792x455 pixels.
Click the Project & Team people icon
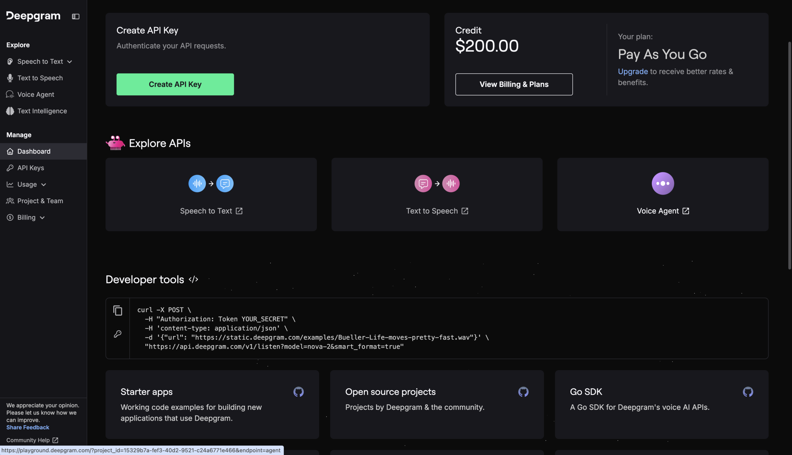[x=10, y=201]
